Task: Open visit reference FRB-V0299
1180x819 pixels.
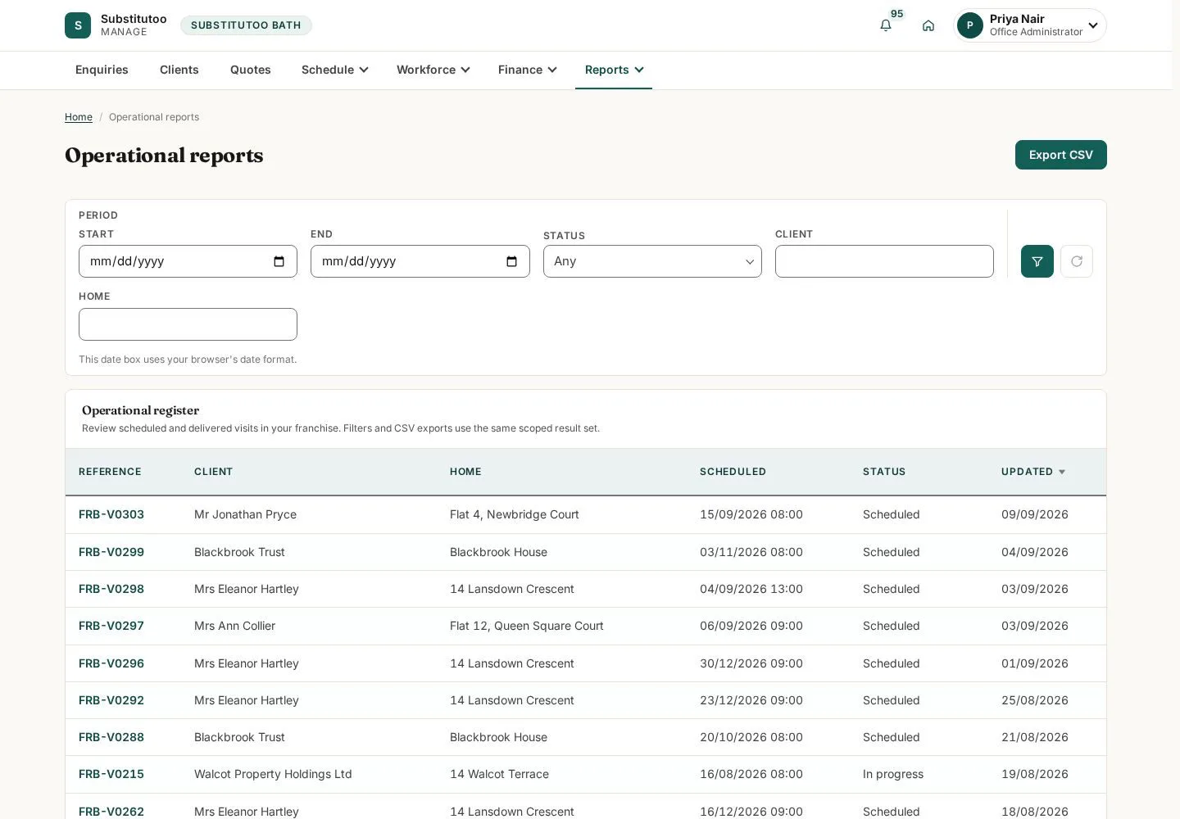Action: [x=111, y=552]
